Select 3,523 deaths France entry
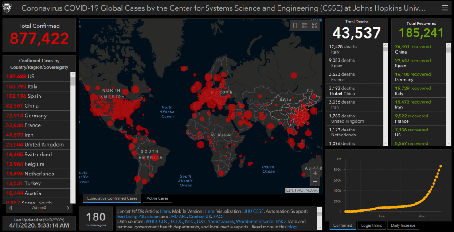The width and height of the screenshot is (454, 232). click(354, 77)
